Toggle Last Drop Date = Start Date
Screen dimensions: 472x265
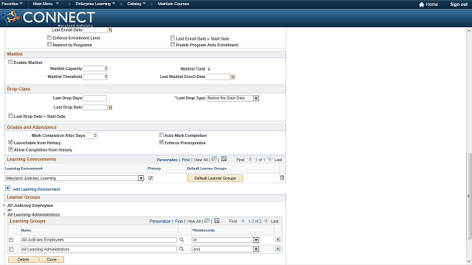[10, 116]
